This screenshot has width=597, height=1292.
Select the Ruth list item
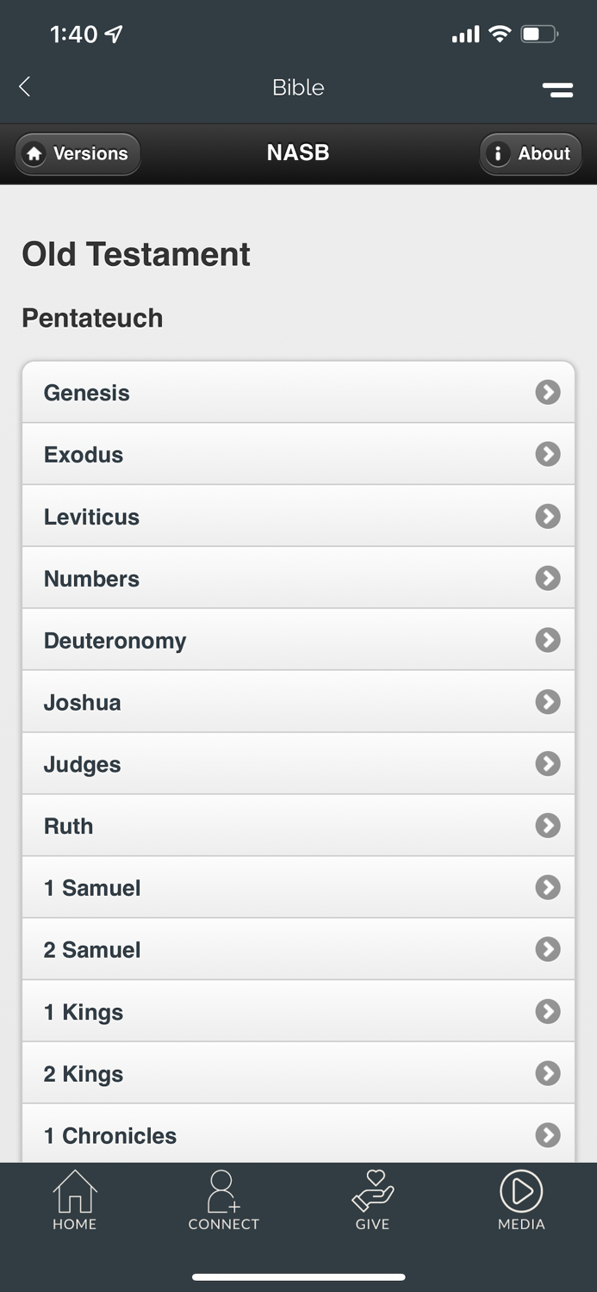pyautogui.click(x=298, y=826)
